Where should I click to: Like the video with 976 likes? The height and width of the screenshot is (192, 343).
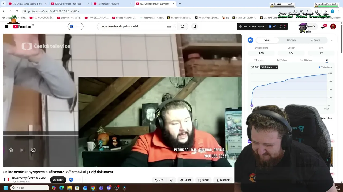pyautogui.click(x=159, y=180)
